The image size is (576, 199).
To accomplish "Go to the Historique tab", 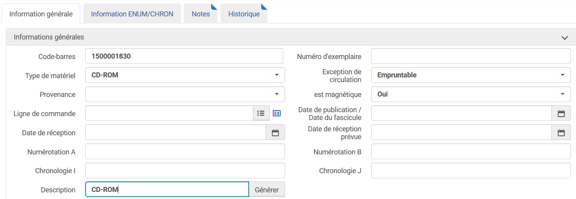I will (x=244, y=14).
